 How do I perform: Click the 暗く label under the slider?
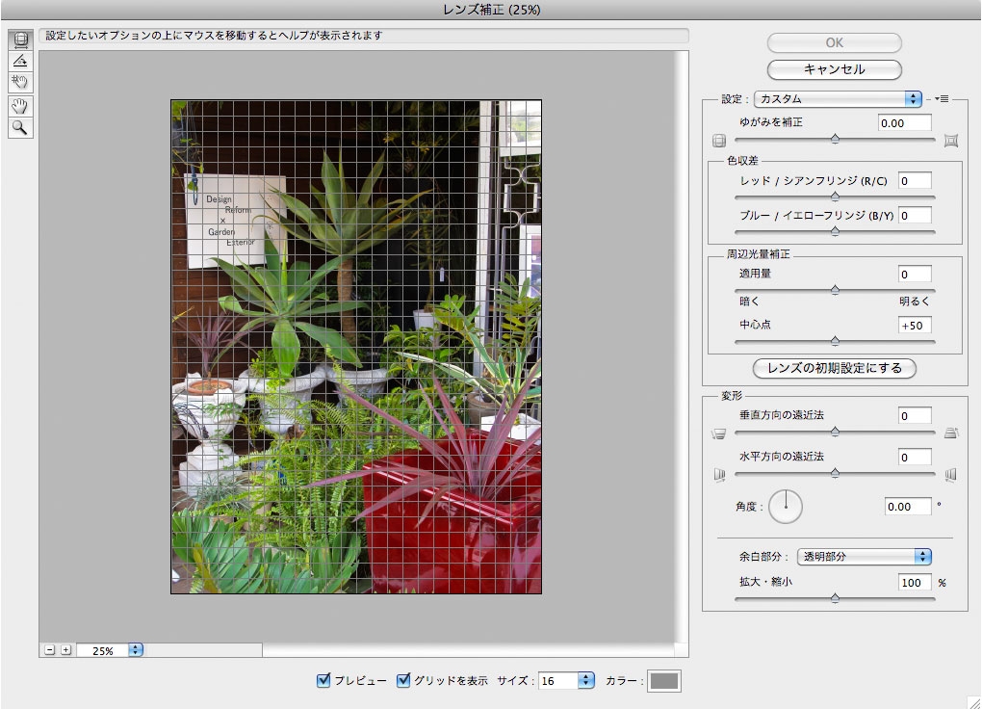(x=749, y=302)
